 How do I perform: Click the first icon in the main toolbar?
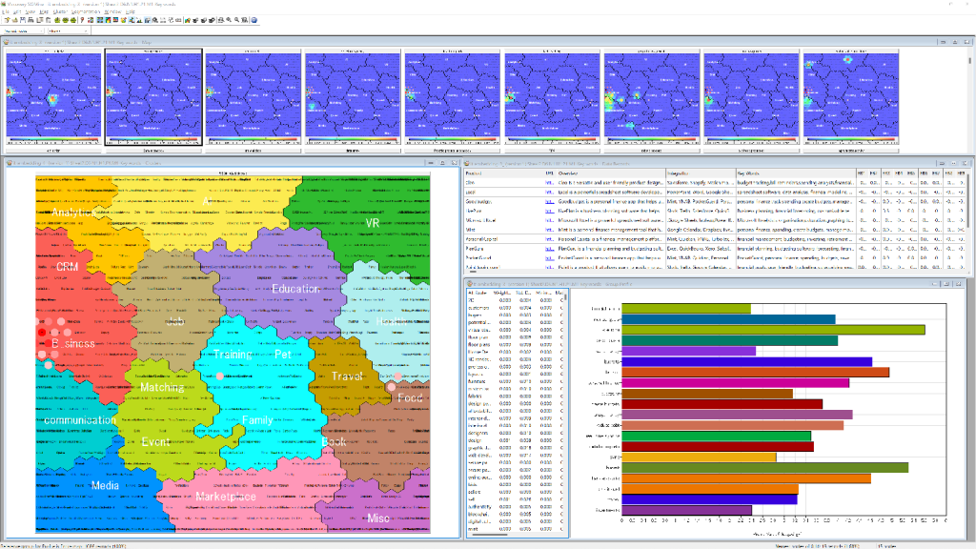coord(7,20)
